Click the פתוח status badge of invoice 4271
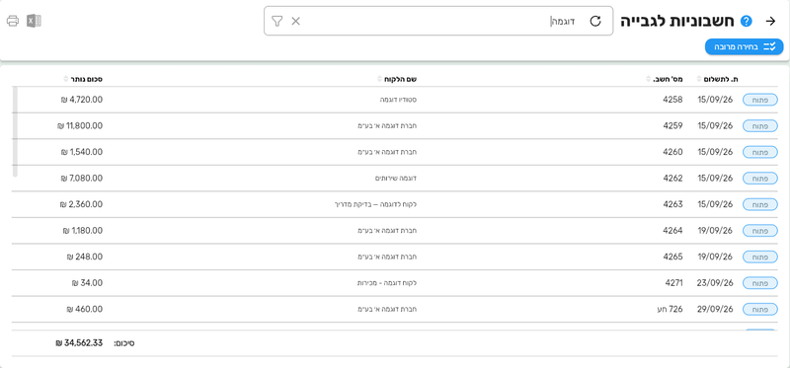The height and width of the screenshot is (368, 790). click(759, 283)
